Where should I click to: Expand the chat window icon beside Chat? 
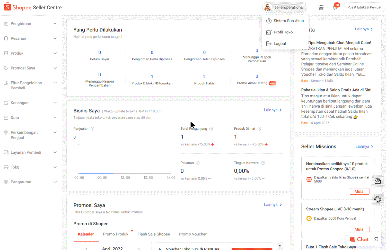pos(376,239)
